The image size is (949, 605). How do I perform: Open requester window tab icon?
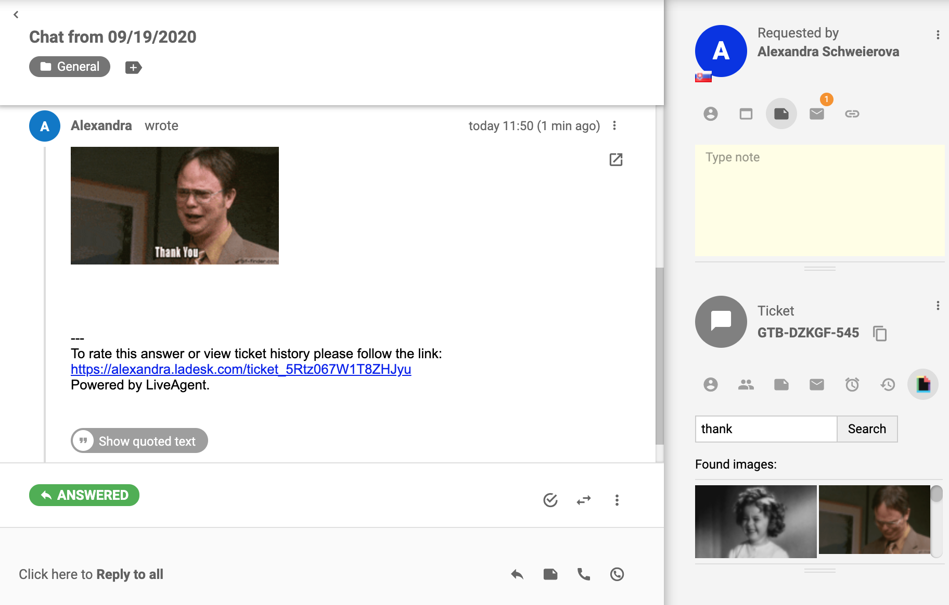point(746,114)
